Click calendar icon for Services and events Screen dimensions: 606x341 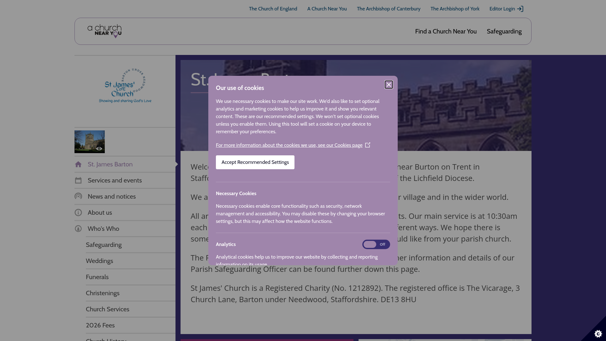pos(78,180)
